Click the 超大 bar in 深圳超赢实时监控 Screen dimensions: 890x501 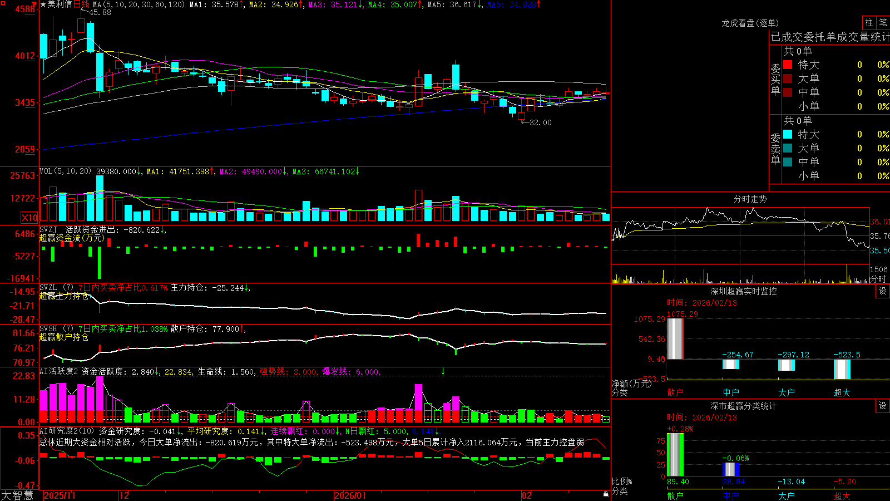coord(842,369)
